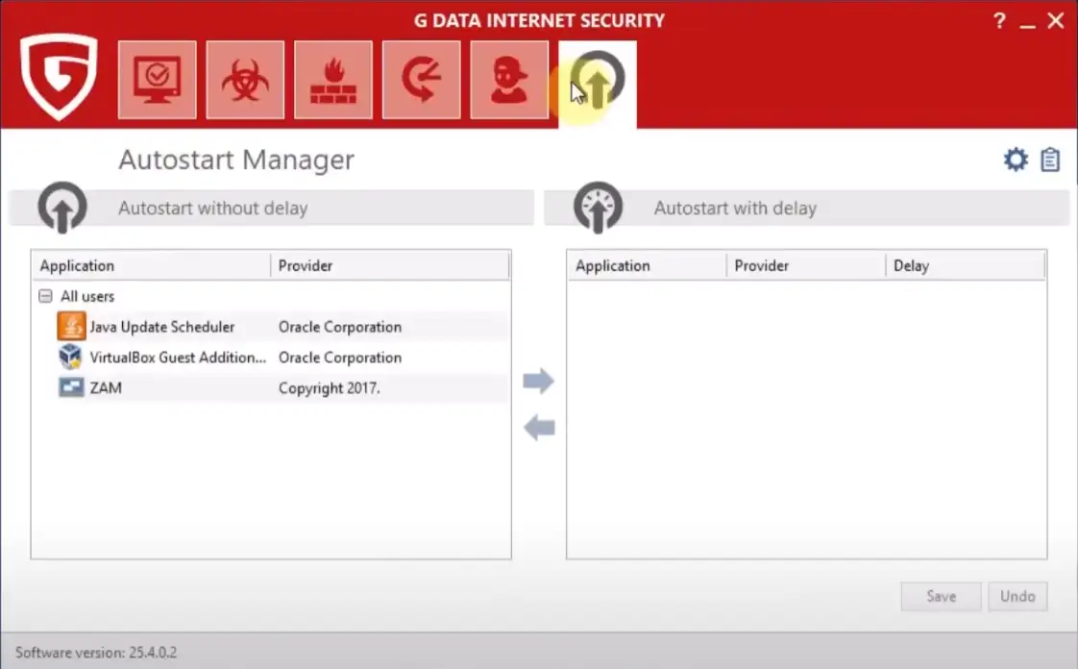The height and width of the screenshot is (669, 1078).
Task: Click the Undo button
Action: pos(1017,596)
